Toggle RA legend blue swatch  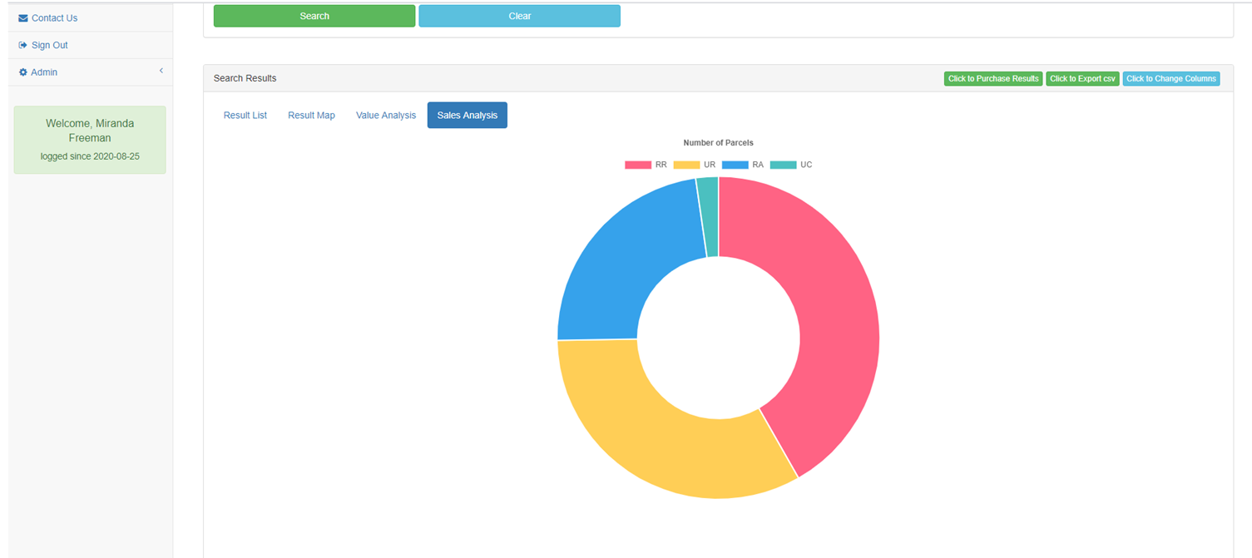coord(735,165)
